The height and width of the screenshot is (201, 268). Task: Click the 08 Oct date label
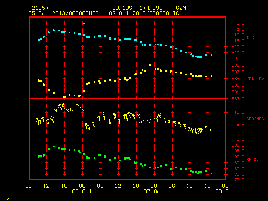(225, 191)
